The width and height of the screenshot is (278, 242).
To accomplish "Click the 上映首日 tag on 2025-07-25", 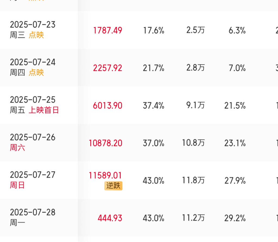I will click(x=44, y=110).
